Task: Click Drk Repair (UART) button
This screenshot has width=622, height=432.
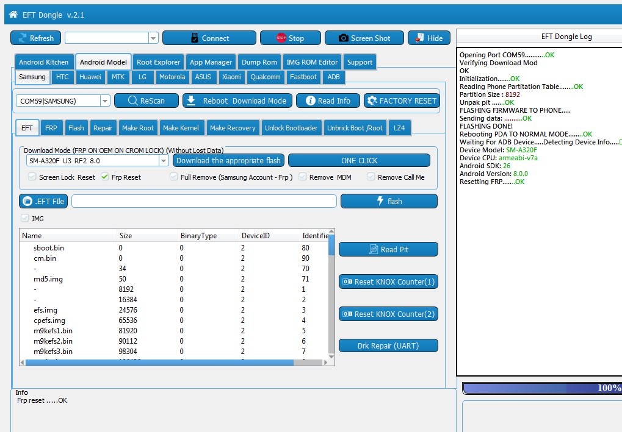Action: tap(388, 345)
